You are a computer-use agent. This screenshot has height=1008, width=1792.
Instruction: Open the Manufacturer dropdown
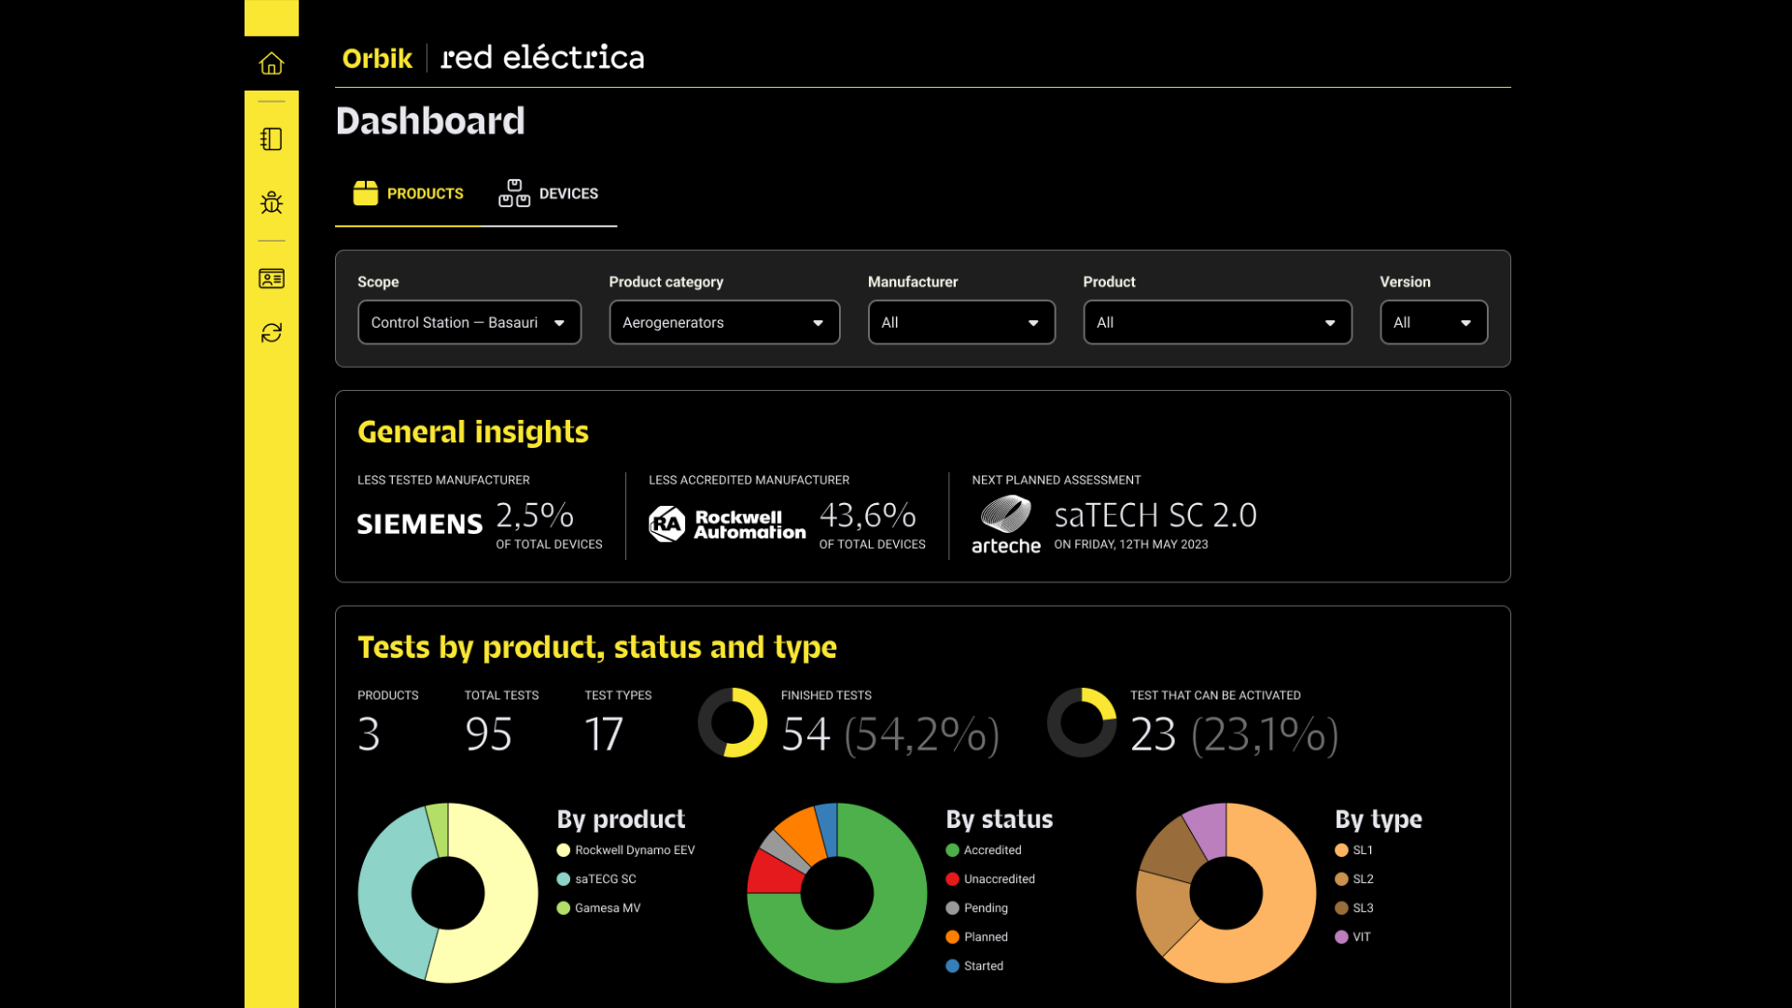[961, 322]
